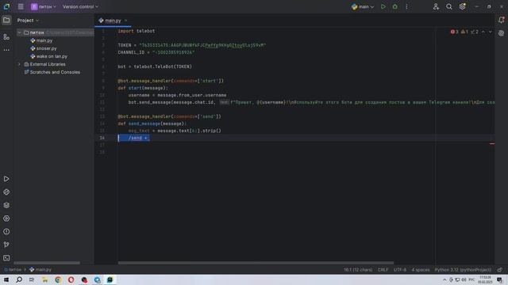Click the 'import telebot' line
Viewport: 508px width, 285px height.
pos(136,31)
